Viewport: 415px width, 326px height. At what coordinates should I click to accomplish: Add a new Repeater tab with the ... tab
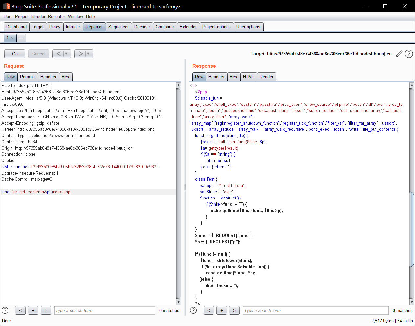click(21, 38)
